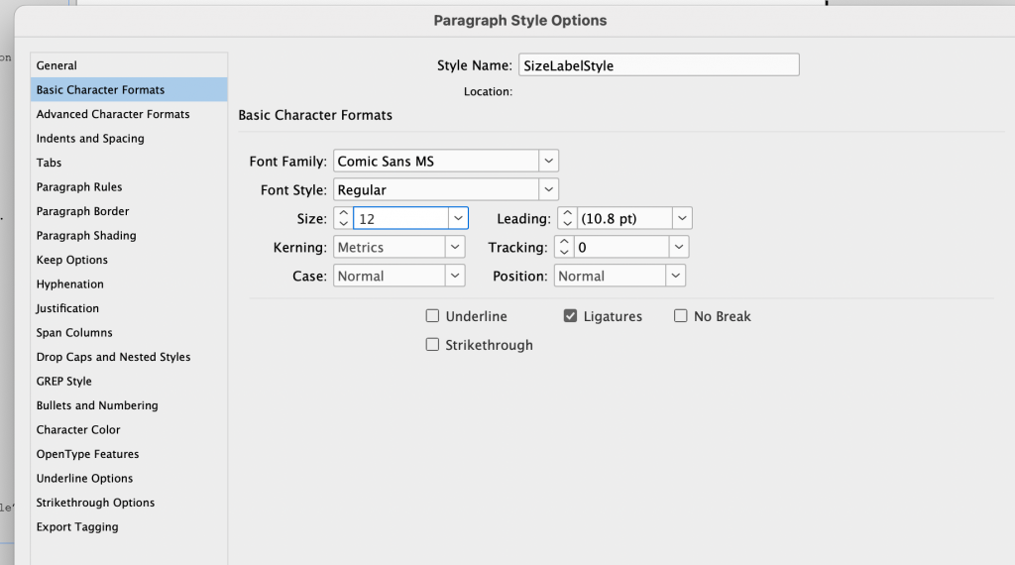Screen dimensions: 1015x565
Task: Open Hyphenation settings
Action: (129, 284)
